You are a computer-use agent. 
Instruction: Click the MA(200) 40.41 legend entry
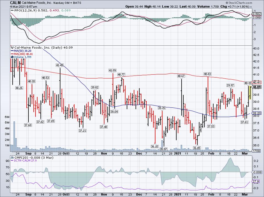[22, 54]
